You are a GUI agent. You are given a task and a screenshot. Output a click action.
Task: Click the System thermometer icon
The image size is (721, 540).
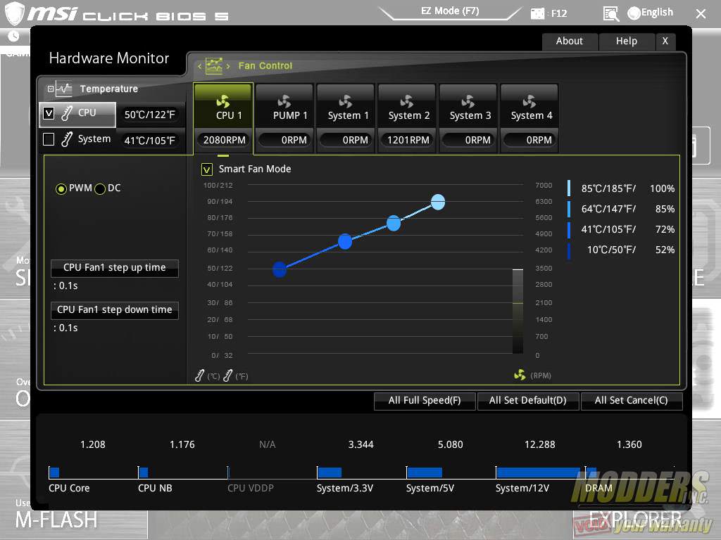(67, 139)
